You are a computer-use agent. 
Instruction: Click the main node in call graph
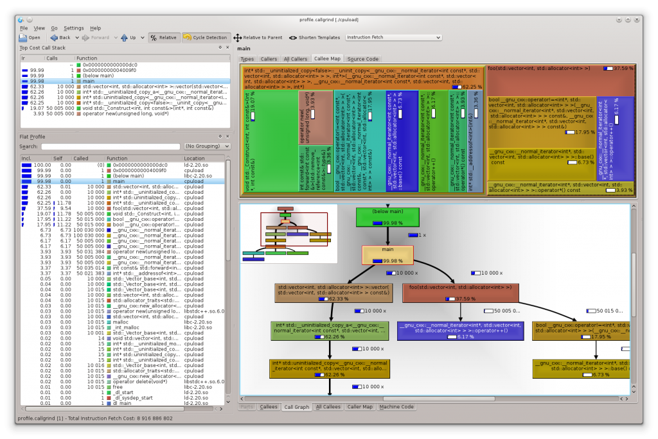(387, 255)
